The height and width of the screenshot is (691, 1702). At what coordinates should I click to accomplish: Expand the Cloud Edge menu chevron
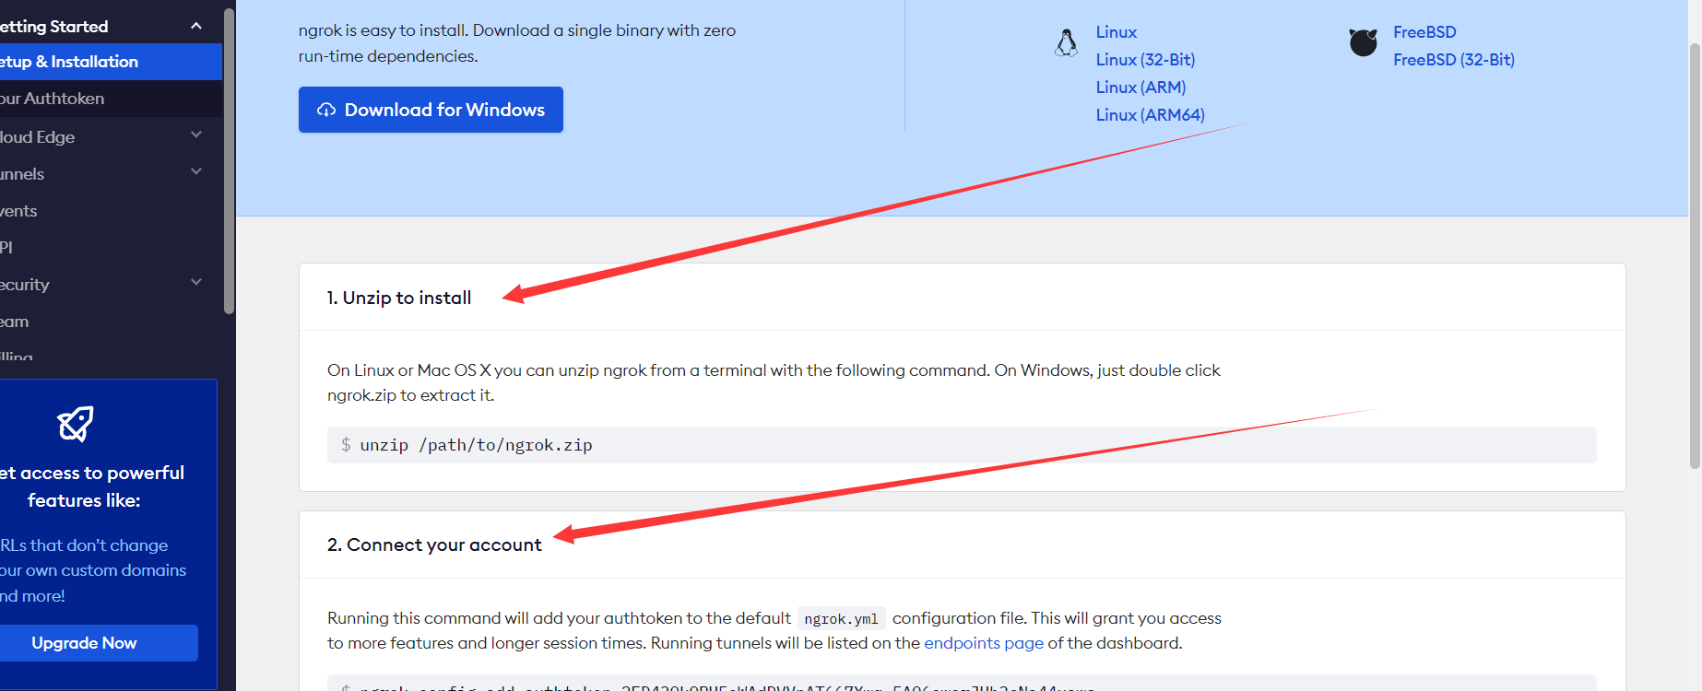click(196, 135)
